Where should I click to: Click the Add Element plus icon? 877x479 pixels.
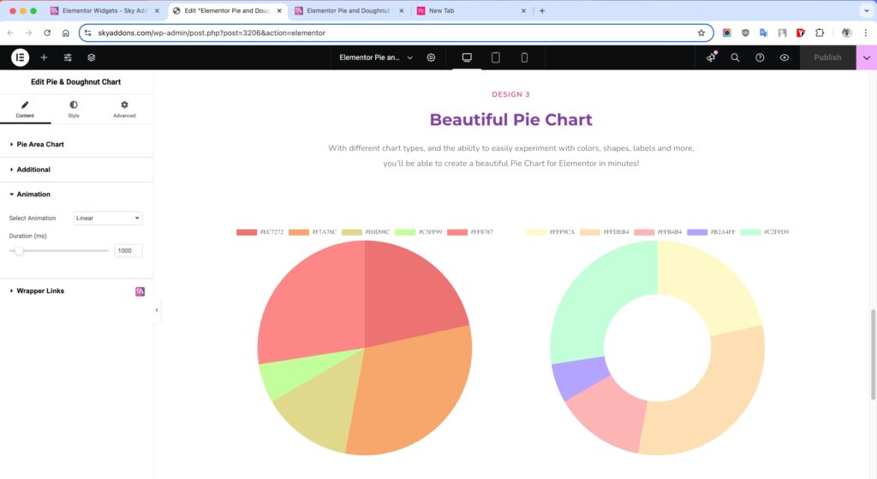tap(44, 57)
